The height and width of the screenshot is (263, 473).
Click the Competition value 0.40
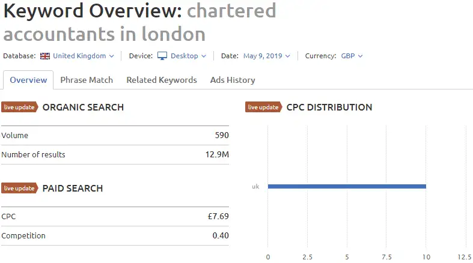pos(221,235)
